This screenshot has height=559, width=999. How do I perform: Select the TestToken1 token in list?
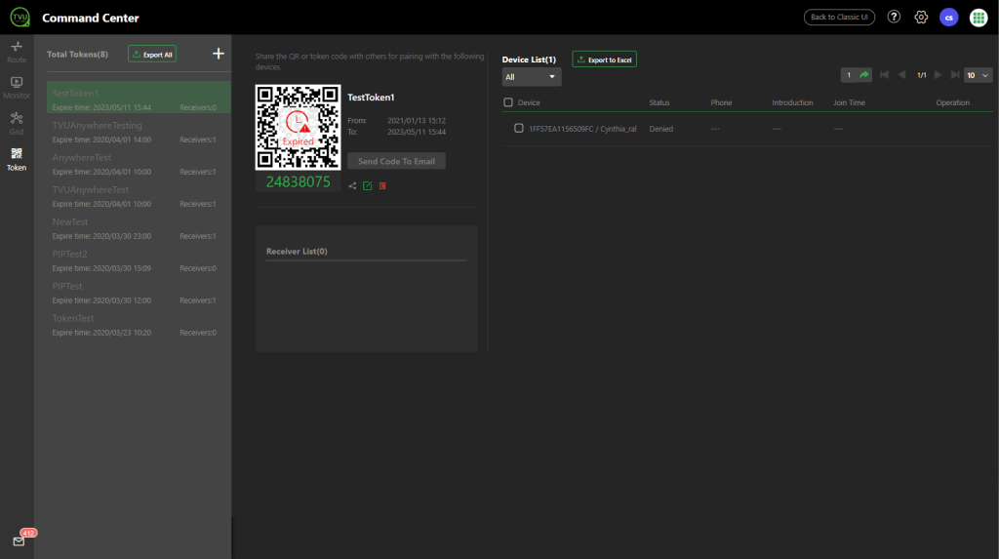pos(139,98)
